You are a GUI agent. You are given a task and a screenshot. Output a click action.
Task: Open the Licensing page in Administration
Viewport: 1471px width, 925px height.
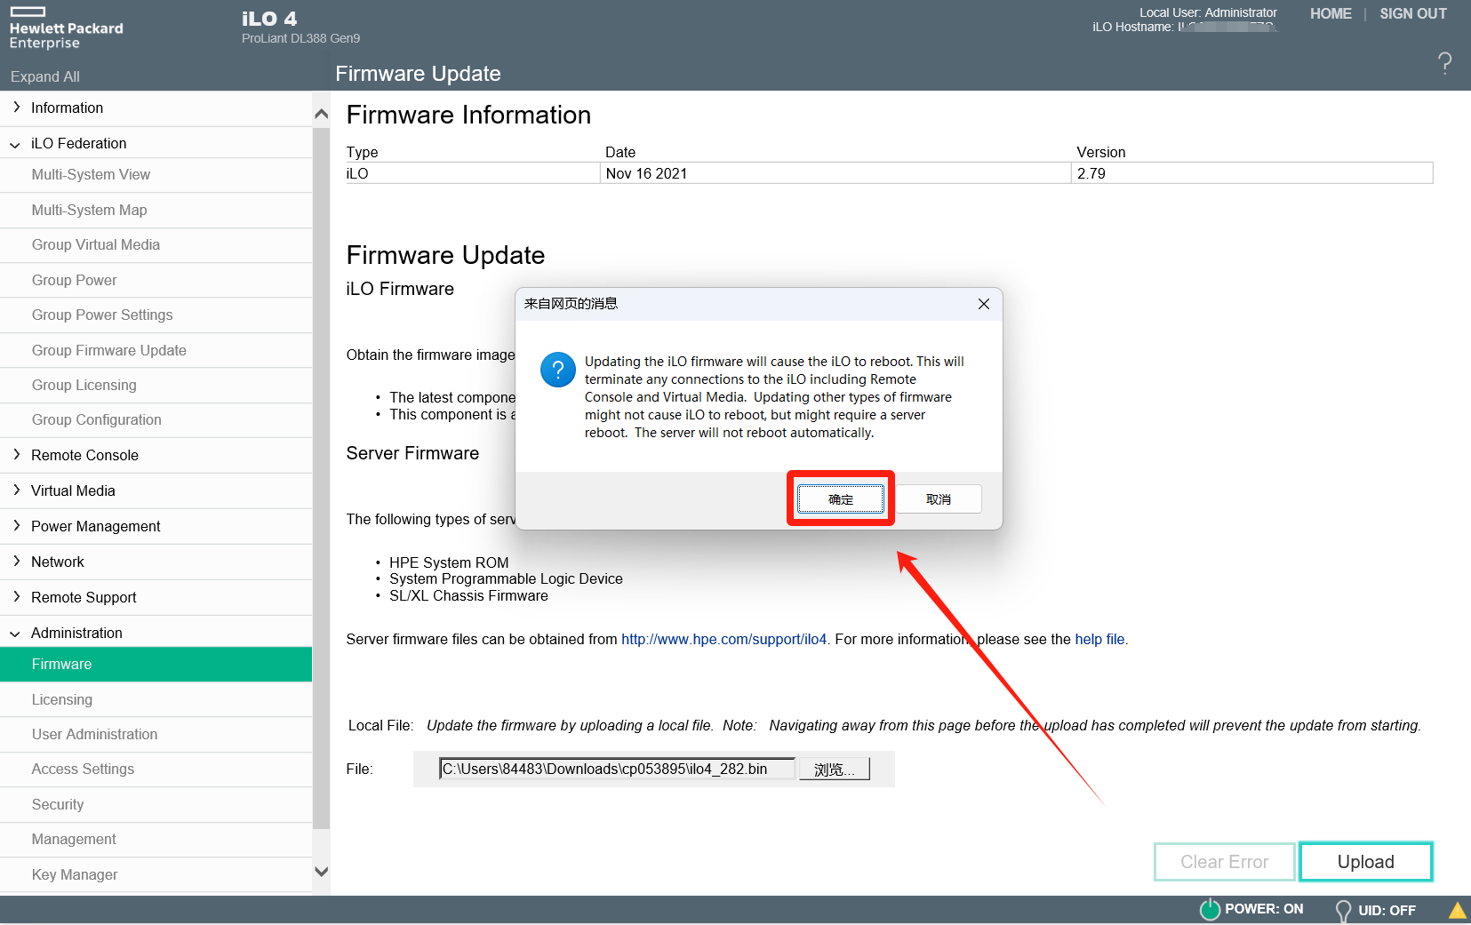pyautogui.click(x=62, y=699)
